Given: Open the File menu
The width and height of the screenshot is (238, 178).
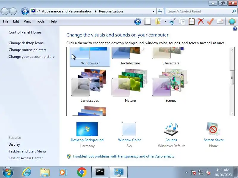Looking at the screenshot, I should tap(6, 21).
